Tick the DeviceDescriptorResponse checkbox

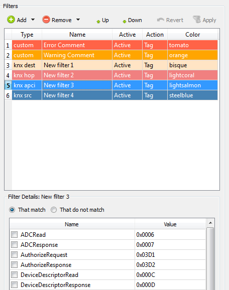tap(14, 285)
